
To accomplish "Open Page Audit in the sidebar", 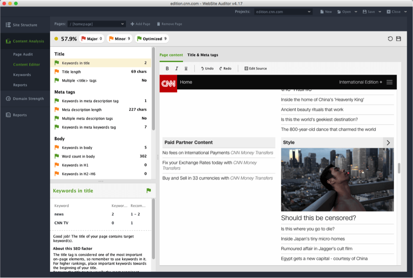I will tap(23, 54).
